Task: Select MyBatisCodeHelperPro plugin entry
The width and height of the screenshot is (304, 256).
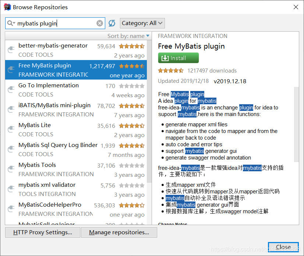Action: tap(76, 209)
